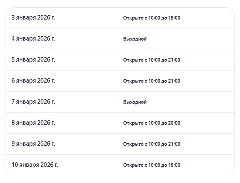Click the 6 января 2026 г. date
This screenshot has width=240, height=183.
pyautogui.click(x=33, y=80)
